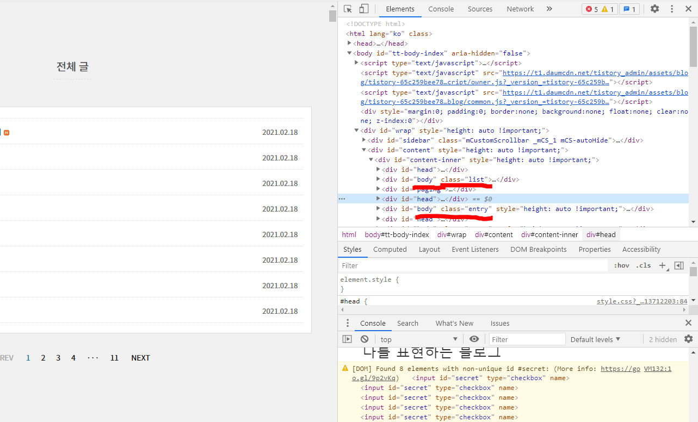Select the Computed styles tab

[x=390, y=249]
